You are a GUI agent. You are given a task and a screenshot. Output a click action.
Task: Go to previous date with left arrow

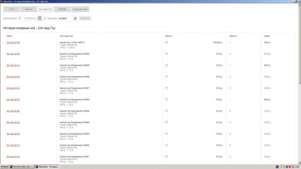pos(20,18)
